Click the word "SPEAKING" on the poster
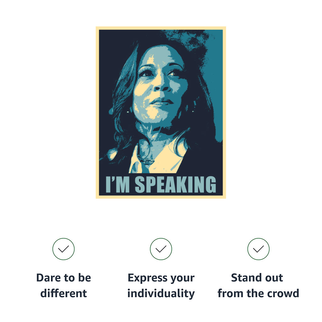 pos(175,184)
